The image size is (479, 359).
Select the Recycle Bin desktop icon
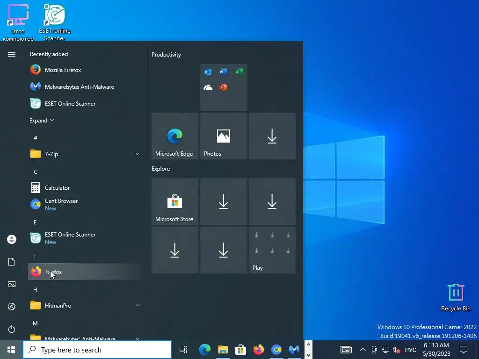pyautogui.click(x=456, y=298)
